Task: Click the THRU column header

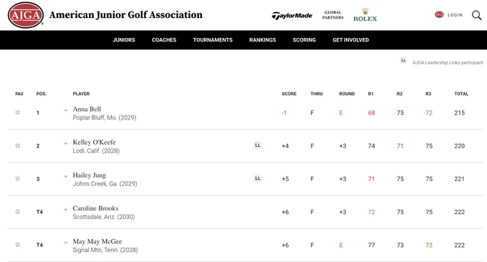Action: tap(317, 94)
